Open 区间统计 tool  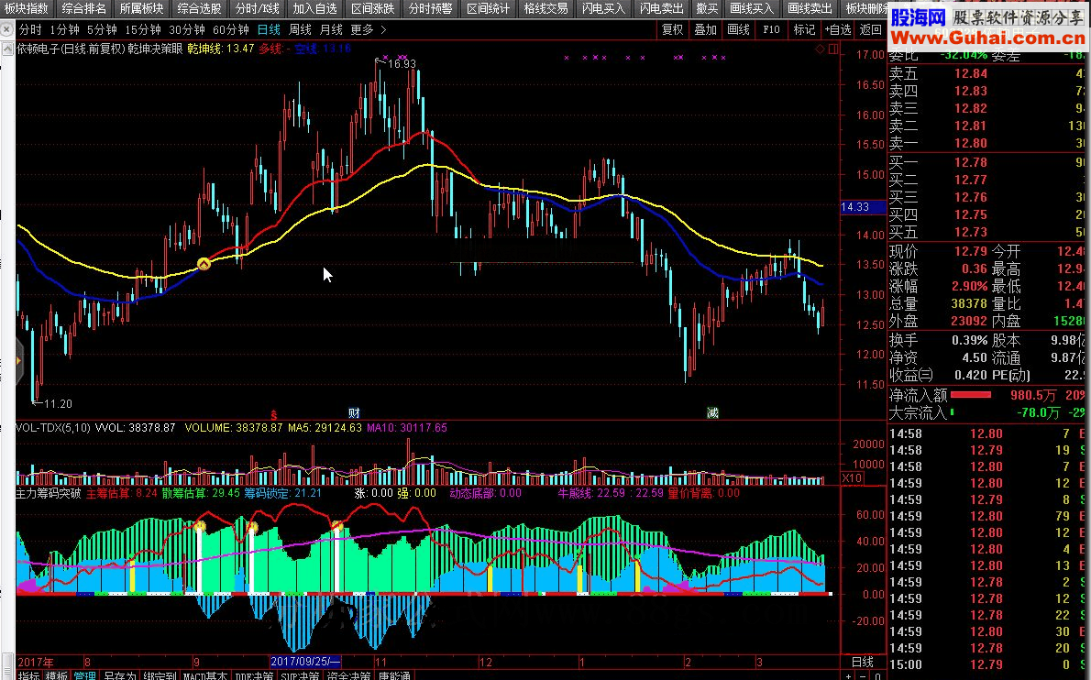[x=489, y=8]
